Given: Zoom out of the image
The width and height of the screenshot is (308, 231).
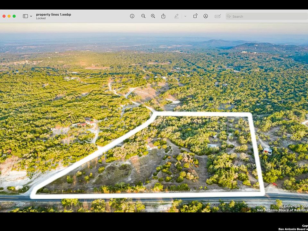Looking at the screenshot, I should (x=143, y=16).
